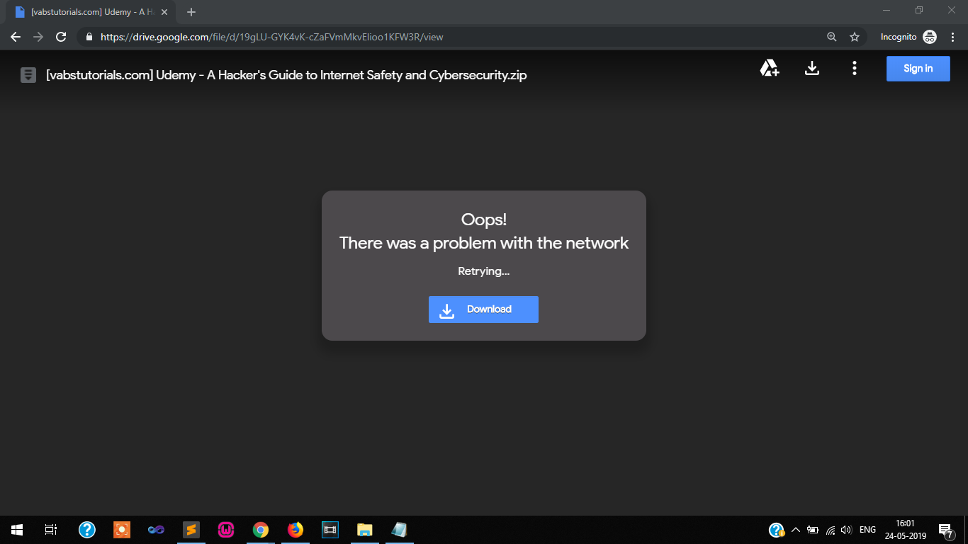Click the browser Back arrow
This screenshot has height=544, width=968.
pos(16,37)
